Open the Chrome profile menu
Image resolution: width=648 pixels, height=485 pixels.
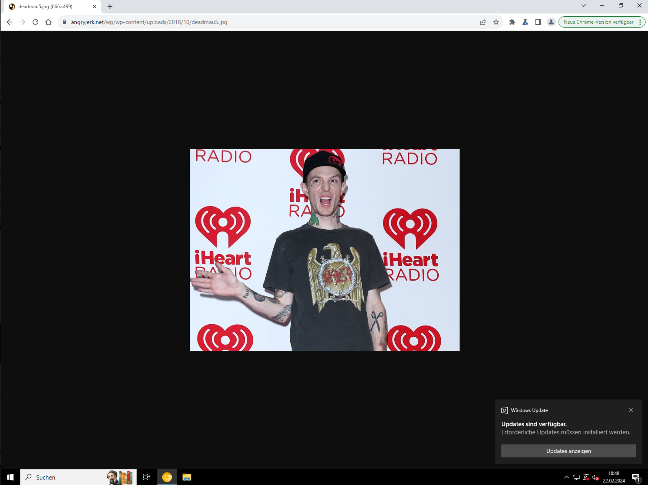(x=551, y=22)
